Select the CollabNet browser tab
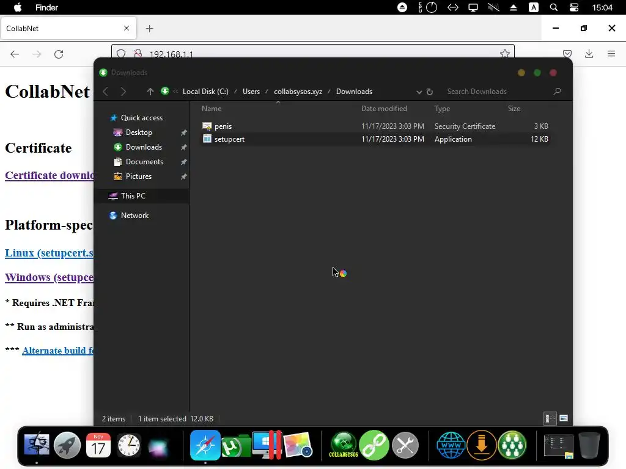The image size is (626, 469). 68,28
